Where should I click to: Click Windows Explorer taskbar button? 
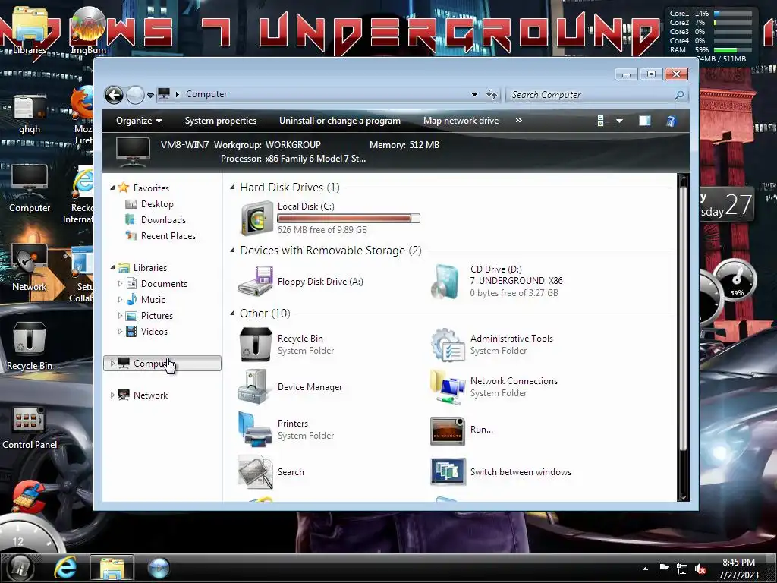pyautogui.click(x=112, y=568)
